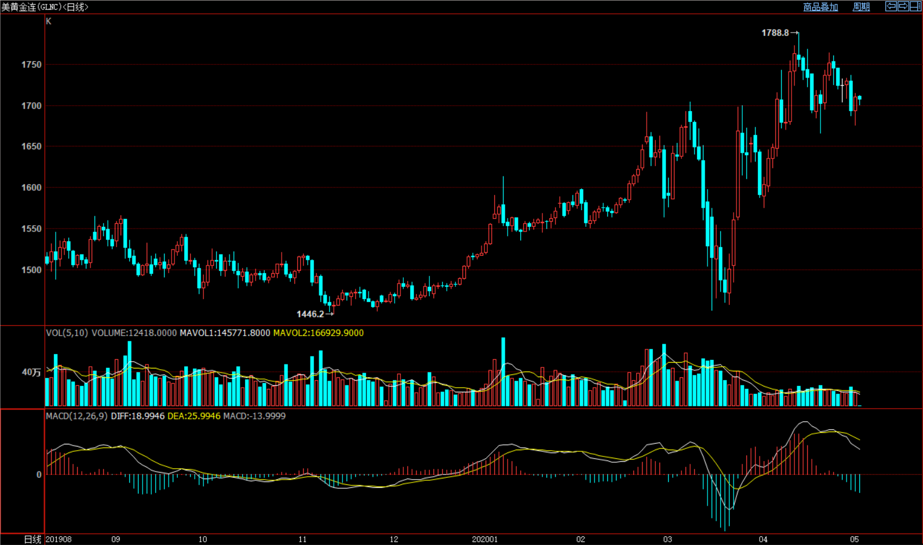This screenshot has height=545, width=923.
Task: Click the right arrow navigation icon
Action: point(903,6)
